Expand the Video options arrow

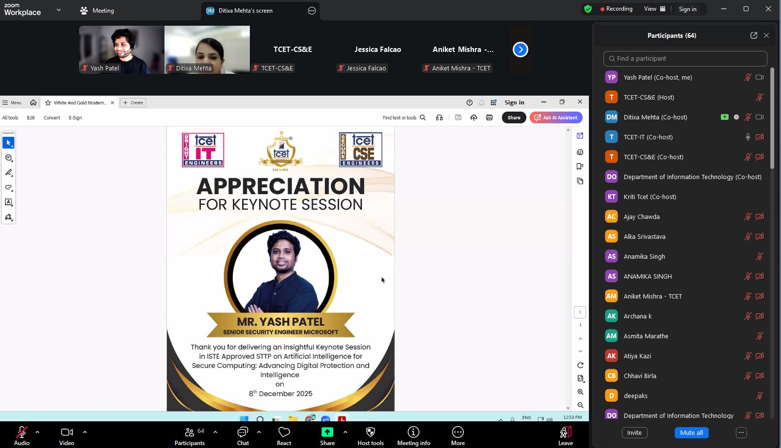click(85, 431)
